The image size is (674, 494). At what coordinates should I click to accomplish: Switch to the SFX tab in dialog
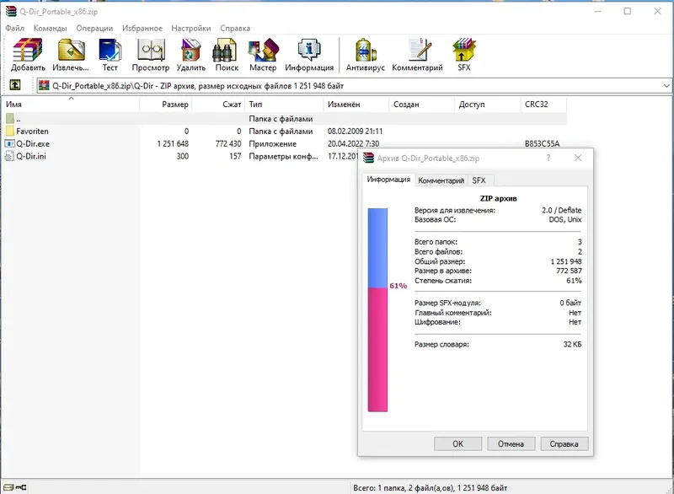[x=479, y=180]
